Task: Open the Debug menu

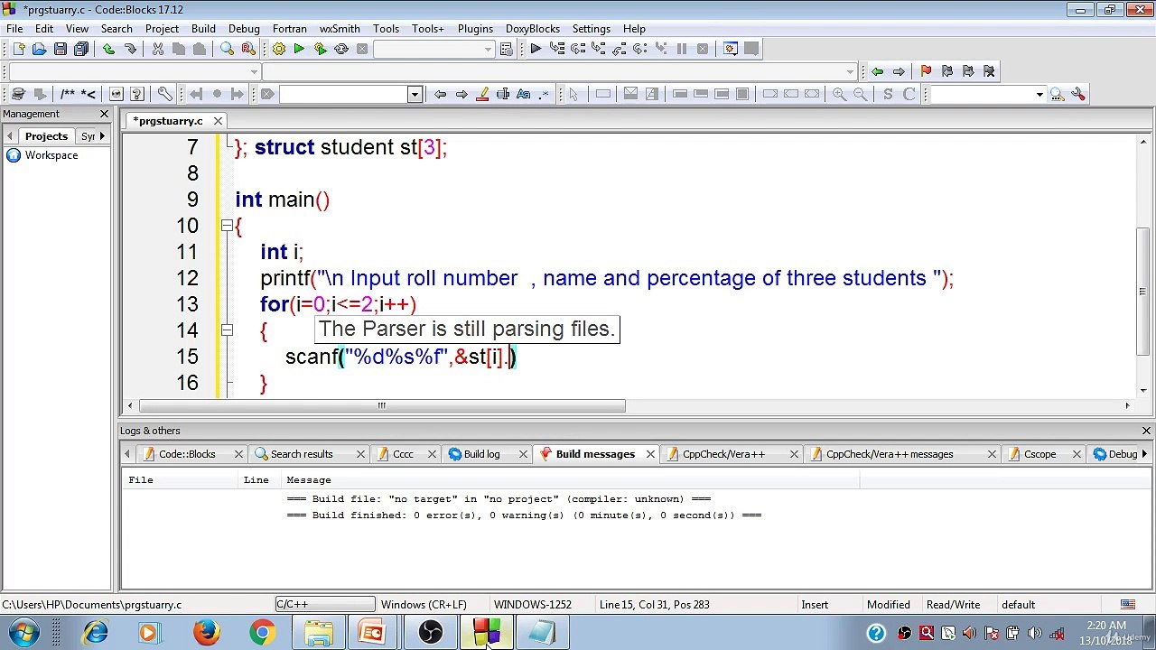Action: (244, 29)
